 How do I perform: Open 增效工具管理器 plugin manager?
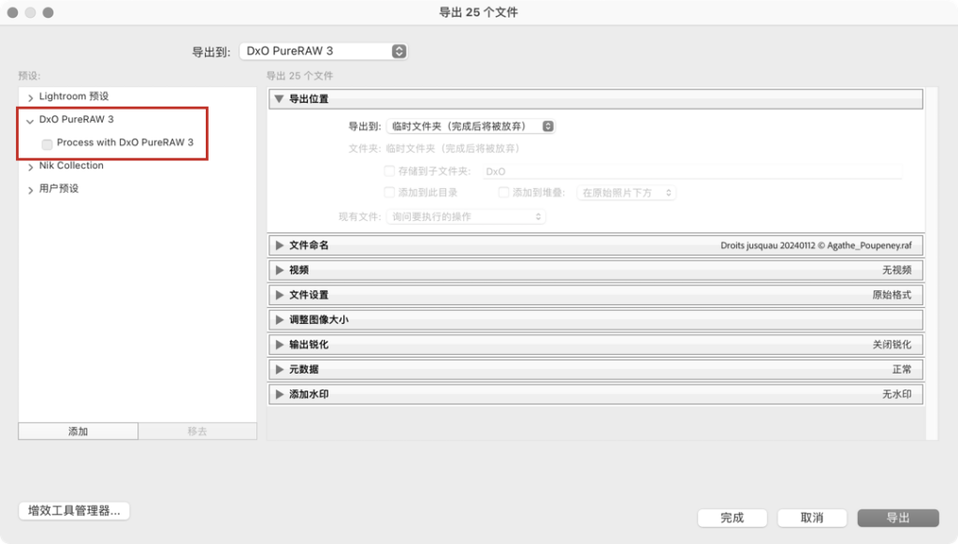74,510
